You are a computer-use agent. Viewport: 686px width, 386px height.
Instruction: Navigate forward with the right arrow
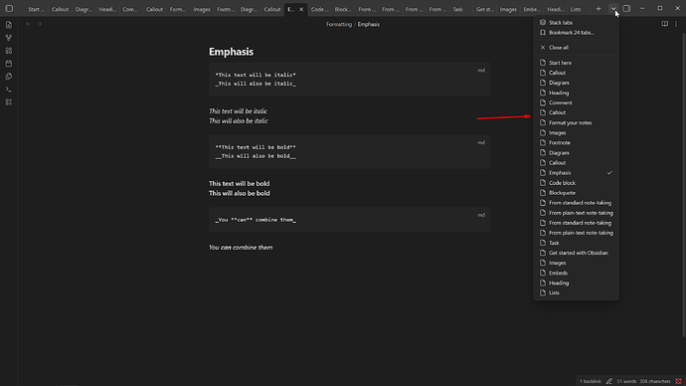coord(40,24)
